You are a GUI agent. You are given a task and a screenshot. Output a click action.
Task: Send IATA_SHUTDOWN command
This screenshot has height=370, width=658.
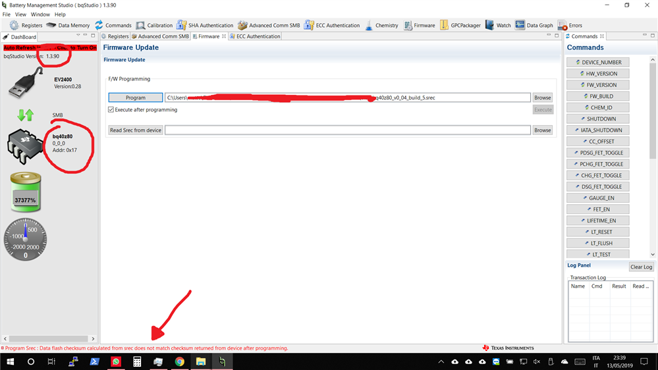coord(597,130)
